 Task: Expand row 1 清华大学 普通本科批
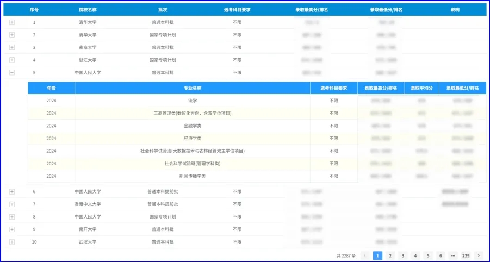[12, 22]
